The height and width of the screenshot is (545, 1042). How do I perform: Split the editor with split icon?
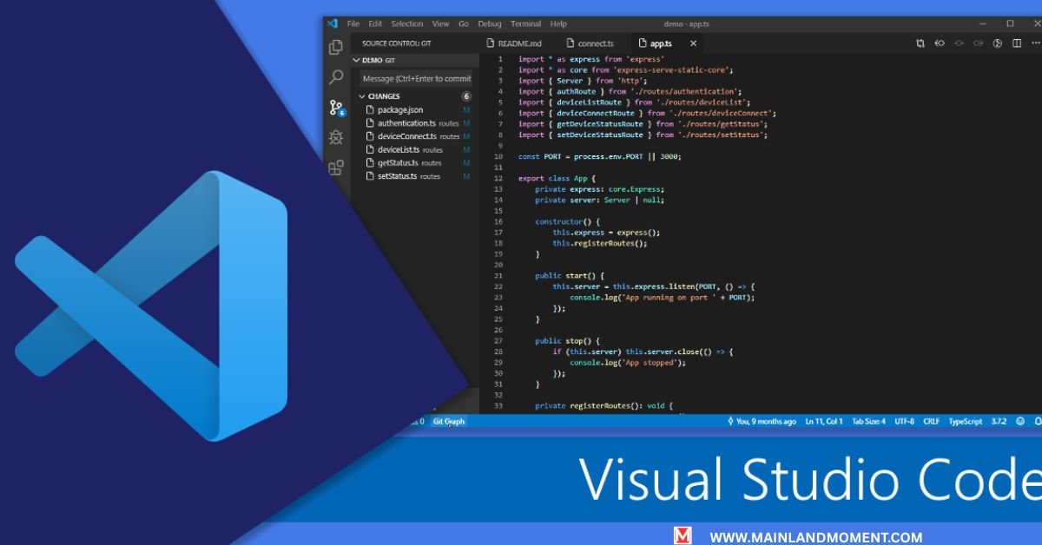1017,43
